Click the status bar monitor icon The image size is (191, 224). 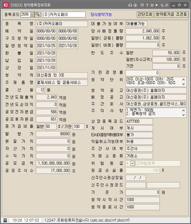5,220
